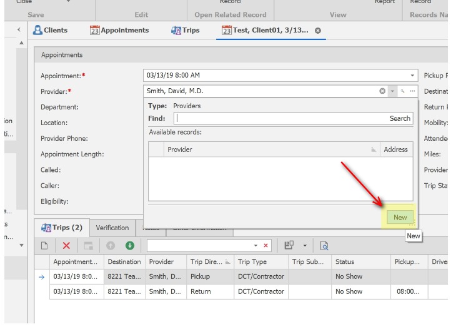456x329 pixels.
Task: Open the Verification sub-tab
Action: click(x=112, y=228)
